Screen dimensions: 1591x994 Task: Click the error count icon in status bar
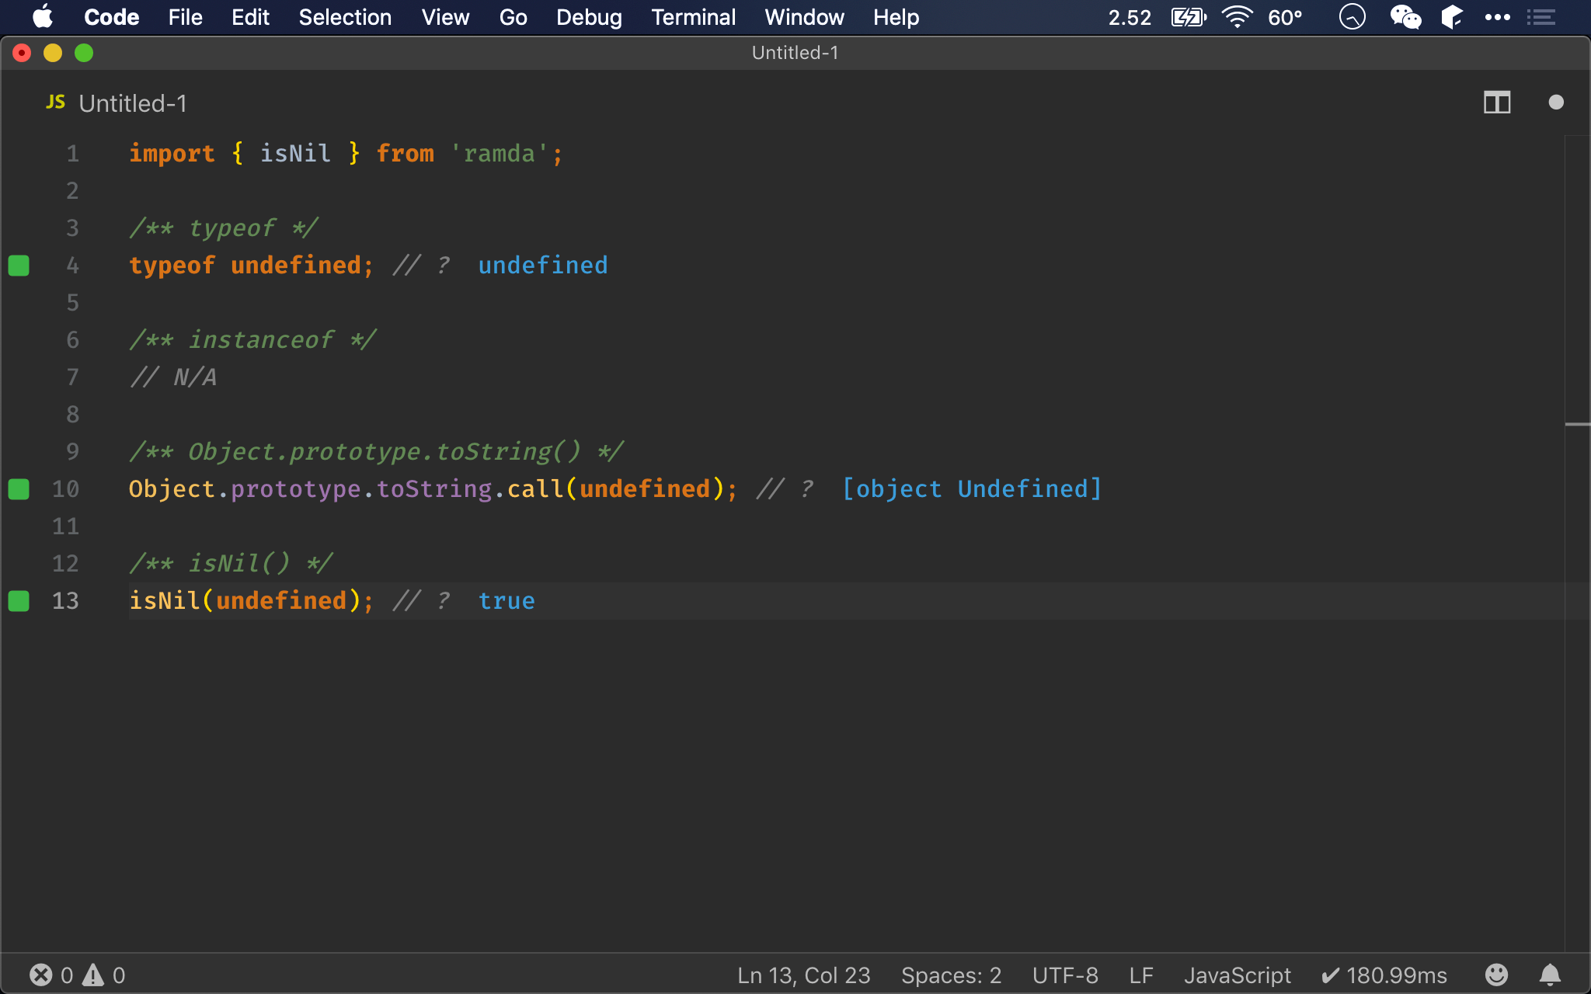tap(40, 975)
